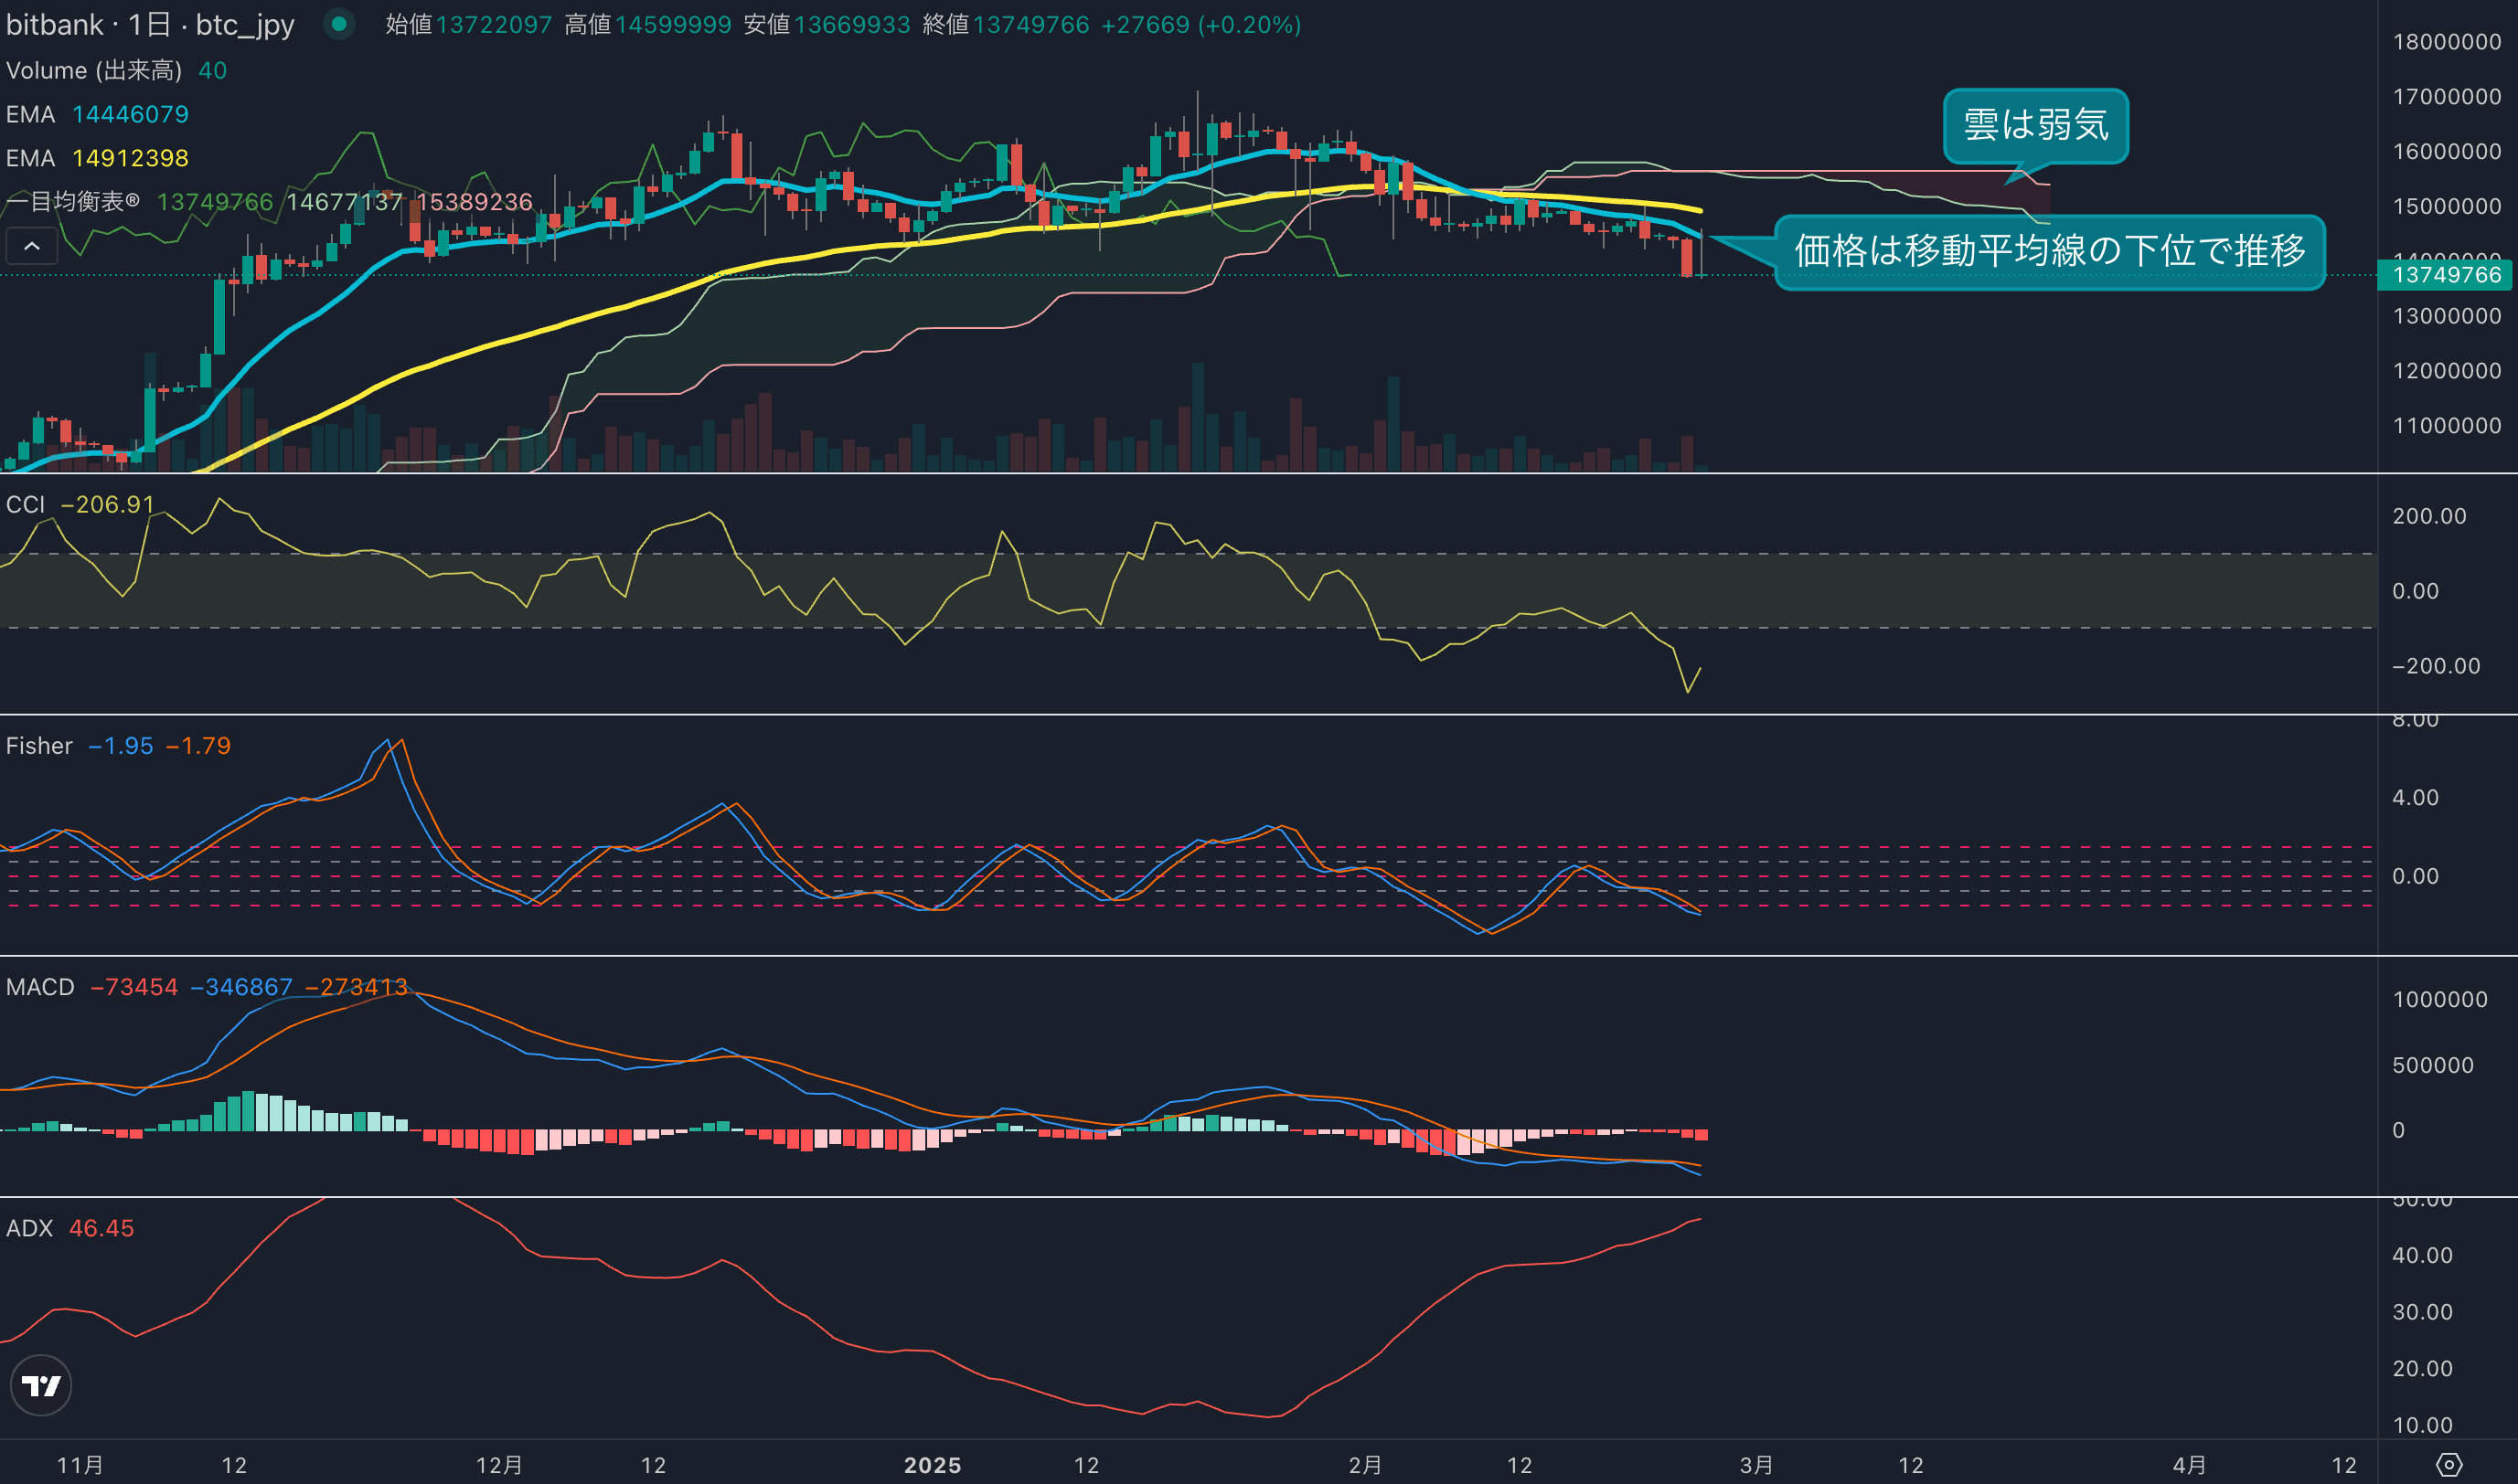The image size is (2518, 1484).
Task: Open chart settings gear icon
Action: click(x=2448, y=1465)
